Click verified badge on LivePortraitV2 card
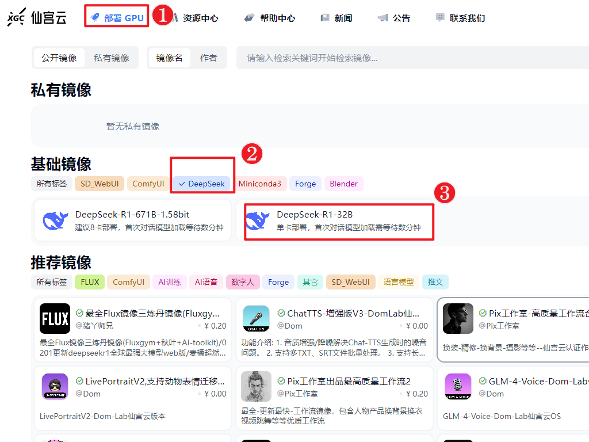Image resolution: width=589 pixels, height=442 pixels. (x=79, y=381)
